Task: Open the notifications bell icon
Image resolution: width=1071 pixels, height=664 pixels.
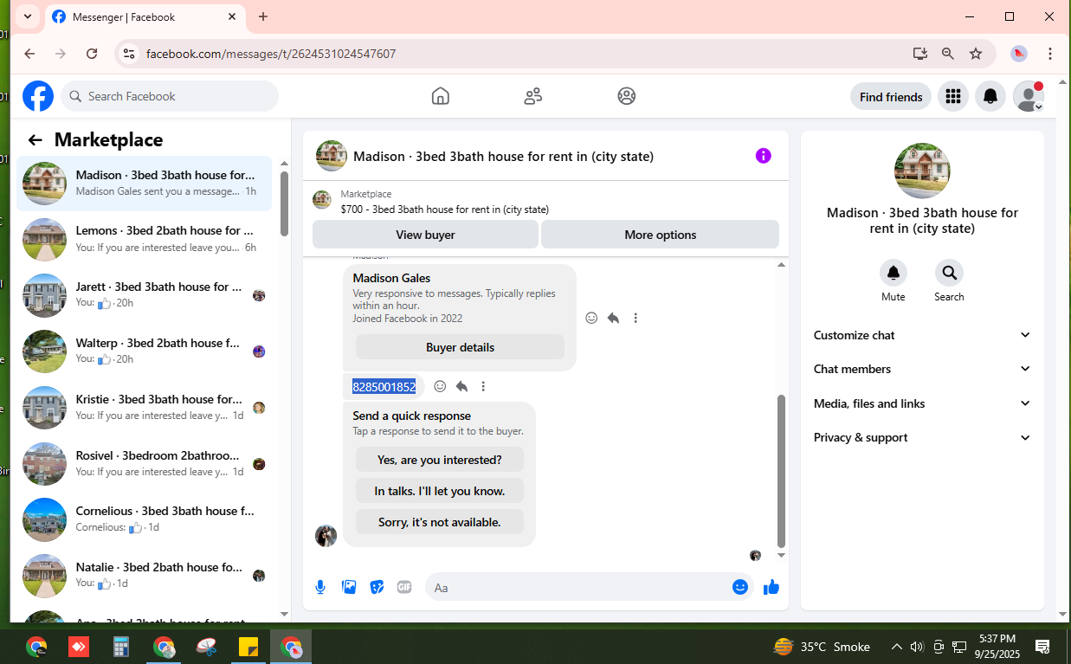Action: [x=990, y=97]
